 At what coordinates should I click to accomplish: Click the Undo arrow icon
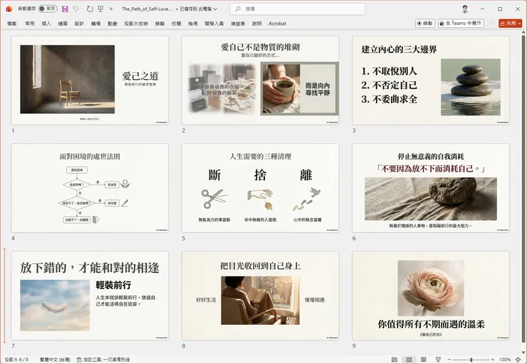(75, 9)
